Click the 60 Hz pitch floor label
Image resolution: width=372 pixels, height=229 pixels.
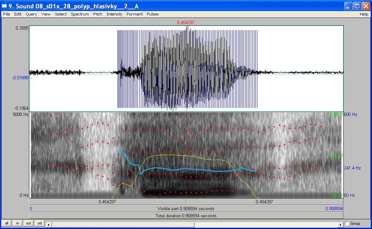click(349, 195)
